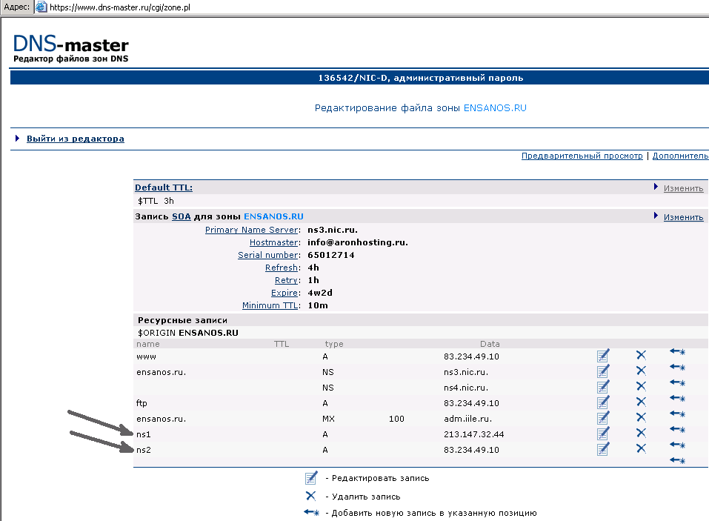Click Изменить link for Default TTL
The width and height of the screenshot is (709, 521).
coord(683,188)
